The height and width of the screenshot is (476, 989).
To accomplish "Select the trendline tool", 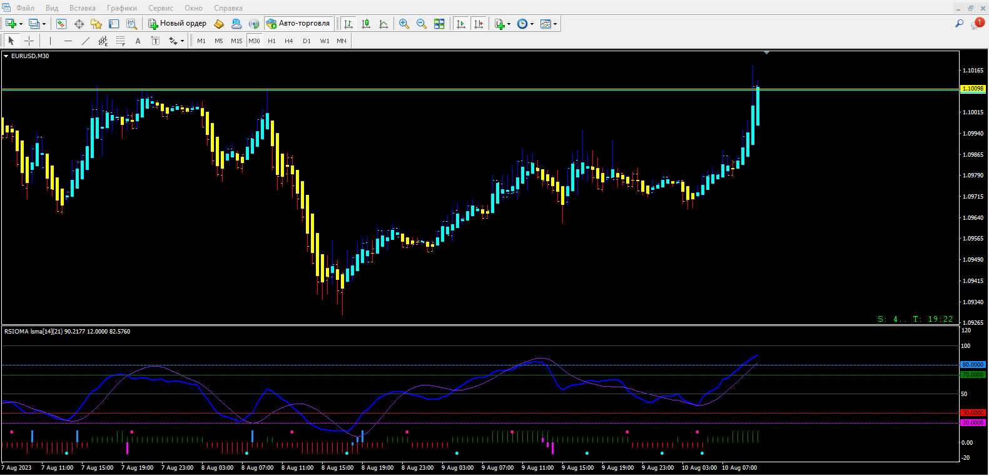I will (x=85, y=41).
